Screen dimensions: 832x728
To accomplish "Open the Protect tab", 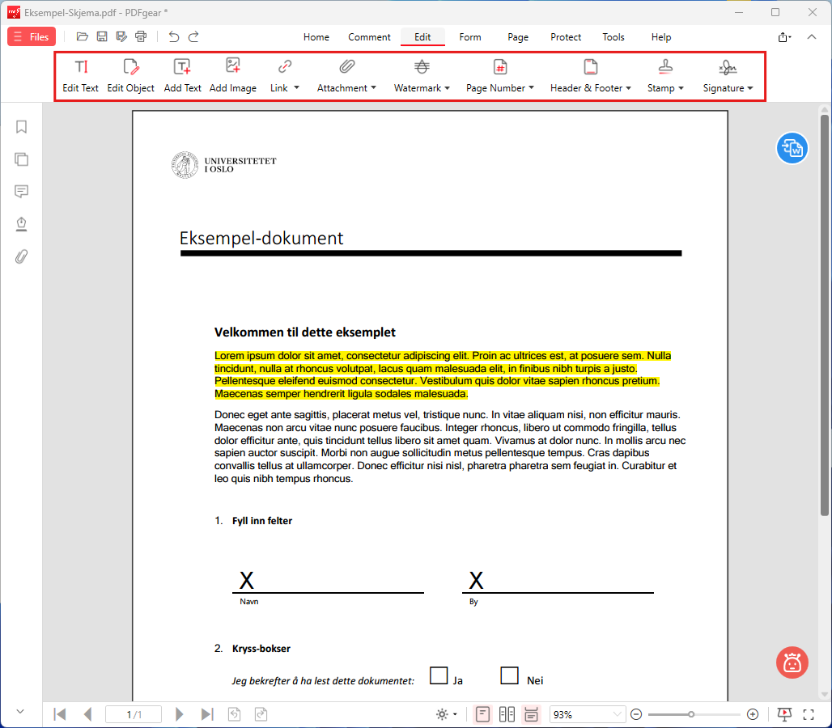I will pos(566,37).
